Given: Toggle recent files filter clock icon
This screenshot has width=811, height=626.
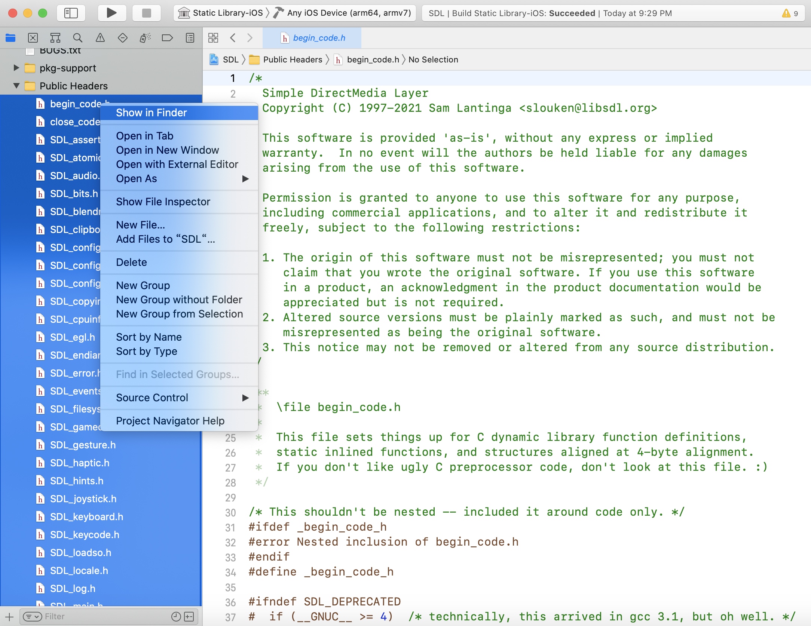Looking at the screenshot, I should (176, 616).
